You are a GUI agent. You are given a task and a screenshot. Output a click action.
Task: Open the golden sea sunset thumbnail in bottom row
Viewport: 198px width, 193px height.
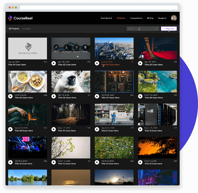tap(71, 177)
